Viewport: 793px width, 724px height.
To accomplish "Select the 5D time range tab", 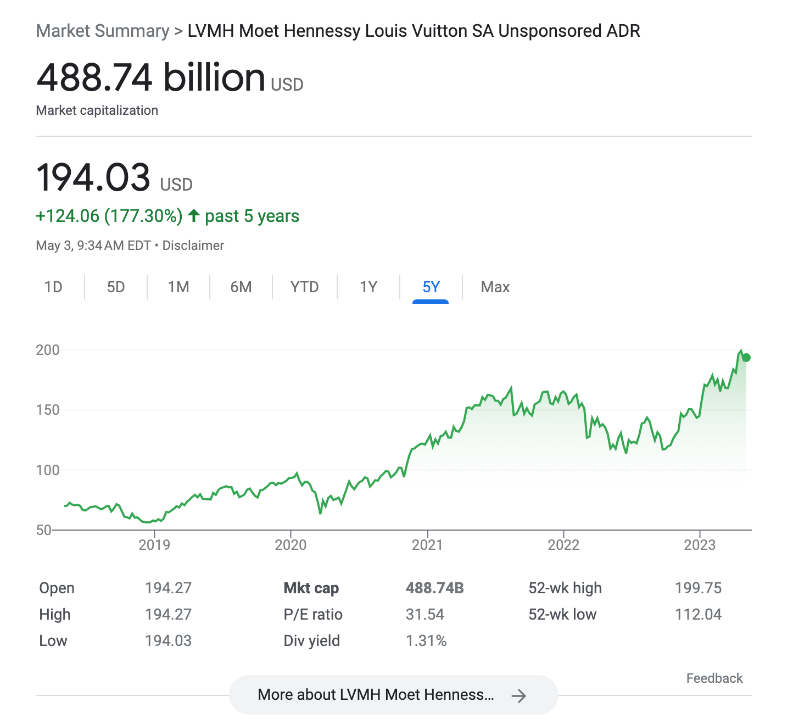I will click(x=116, y=287).
